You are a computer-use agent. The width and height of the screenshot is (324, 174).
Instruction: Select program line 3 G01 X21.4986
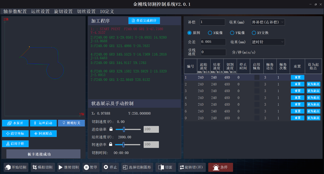[x=120, y=46]
